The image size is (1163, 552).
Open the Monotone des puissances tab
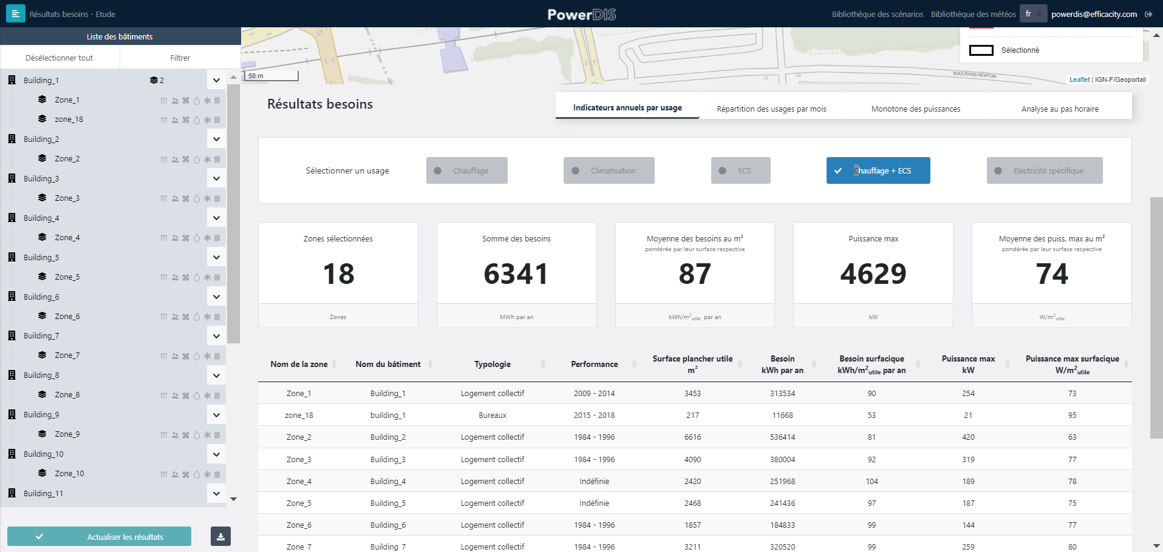916,109
